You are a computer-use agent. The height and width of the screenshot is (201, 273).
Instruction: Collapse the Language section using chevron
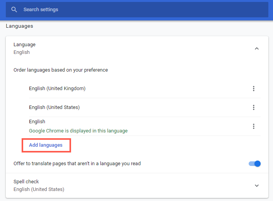coord(257,49)
